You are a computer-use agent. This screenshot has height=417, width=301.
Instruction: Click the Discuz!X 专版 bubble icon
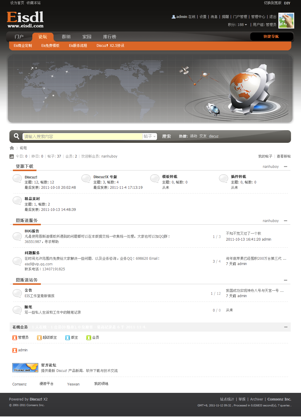click(x=86, y=178)
